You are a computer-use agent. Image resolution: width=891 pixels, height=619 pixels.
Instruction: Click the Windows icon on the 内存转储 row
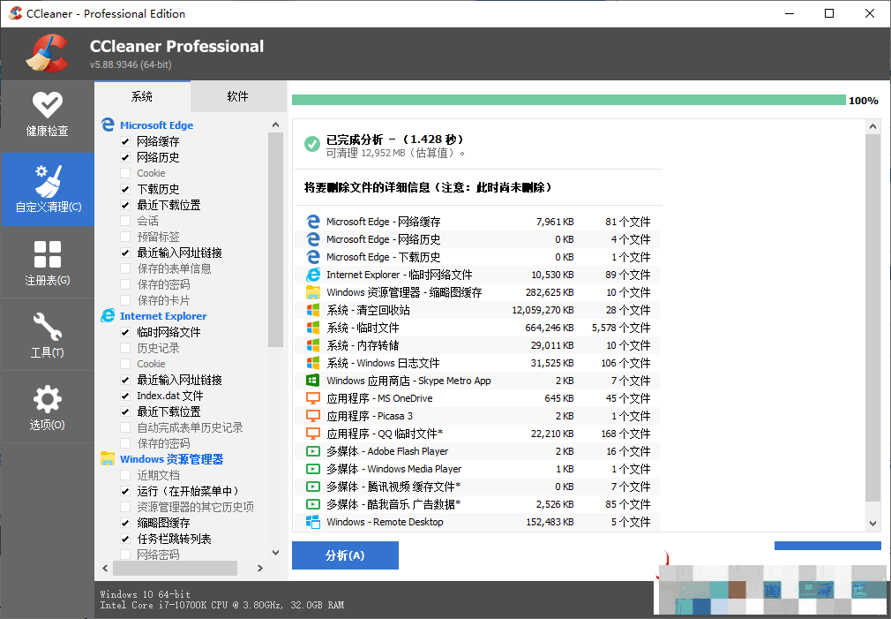point(312,344)
